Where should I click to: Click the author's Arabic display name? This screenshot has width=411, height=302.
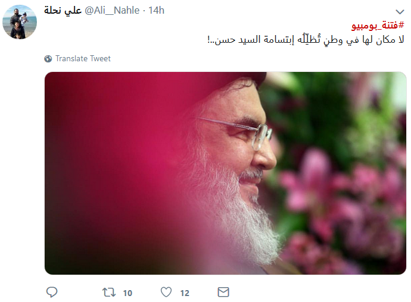[63, 11]
